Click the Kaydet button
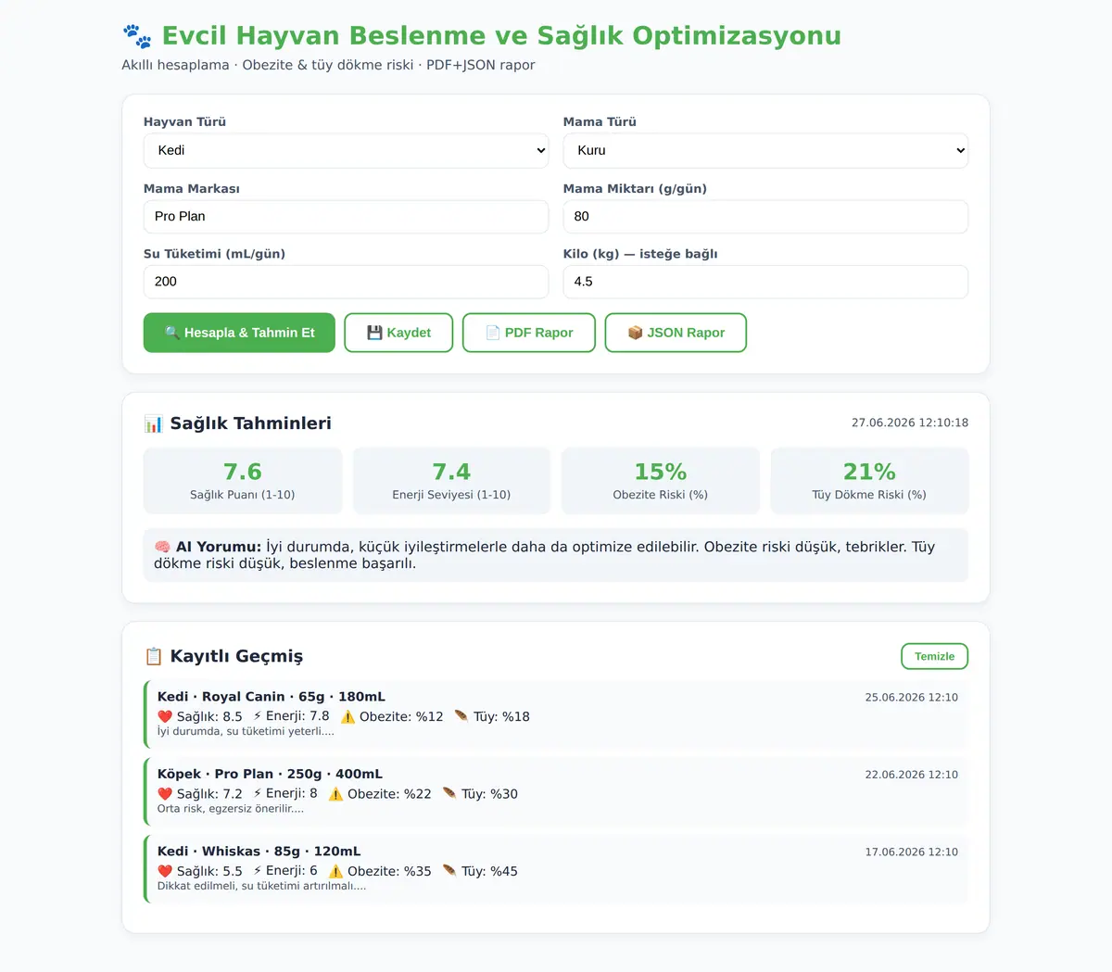 (398, 333)
